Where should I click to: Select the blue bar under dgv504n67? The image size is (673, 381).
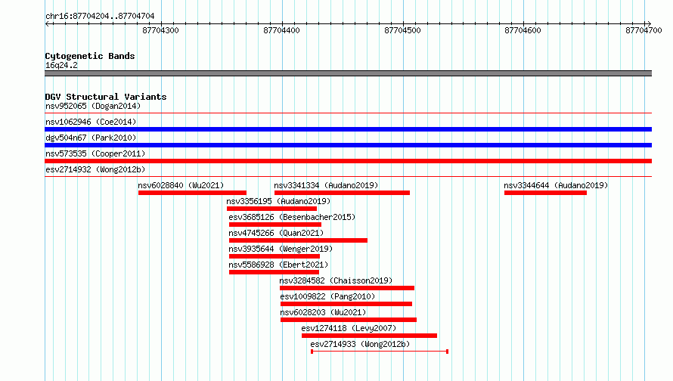click(x=348, y=145)
